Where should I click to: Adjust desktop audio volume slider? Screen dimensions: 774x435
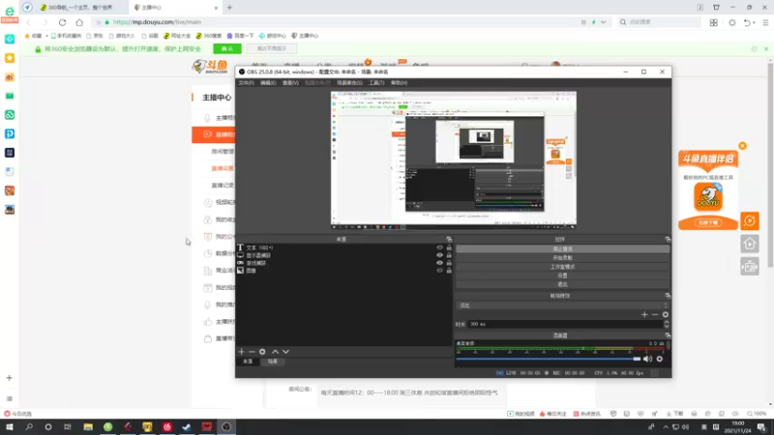(x=548, y=359)
